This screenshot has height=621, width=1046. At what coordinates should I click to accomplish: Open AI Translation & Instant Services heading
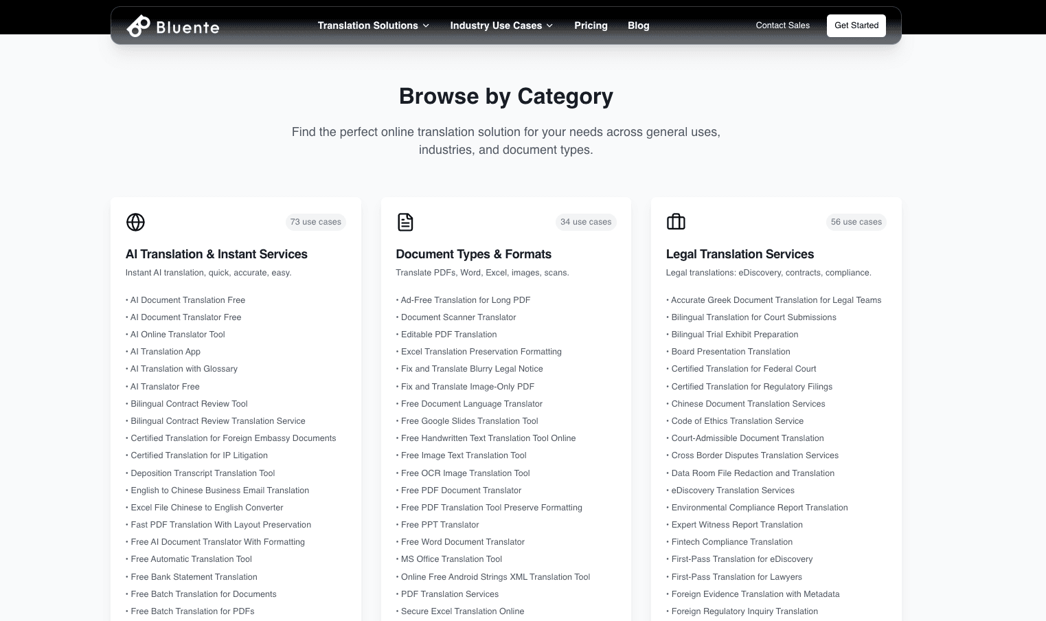point(216,254)
